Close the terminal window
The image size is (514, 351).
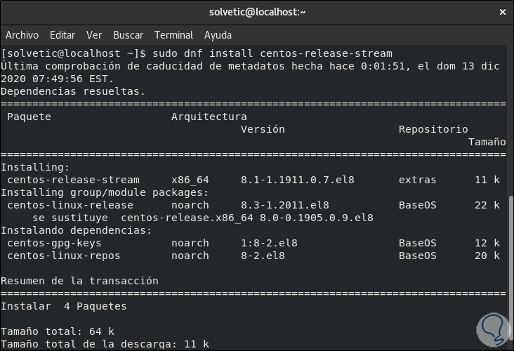(502, 12)
